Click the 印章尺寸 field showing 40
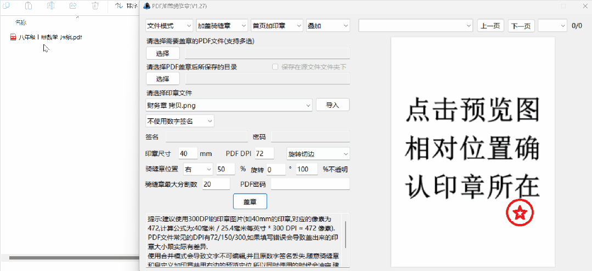Viewport: 592px width, 271px height. [x=188, y=154]
